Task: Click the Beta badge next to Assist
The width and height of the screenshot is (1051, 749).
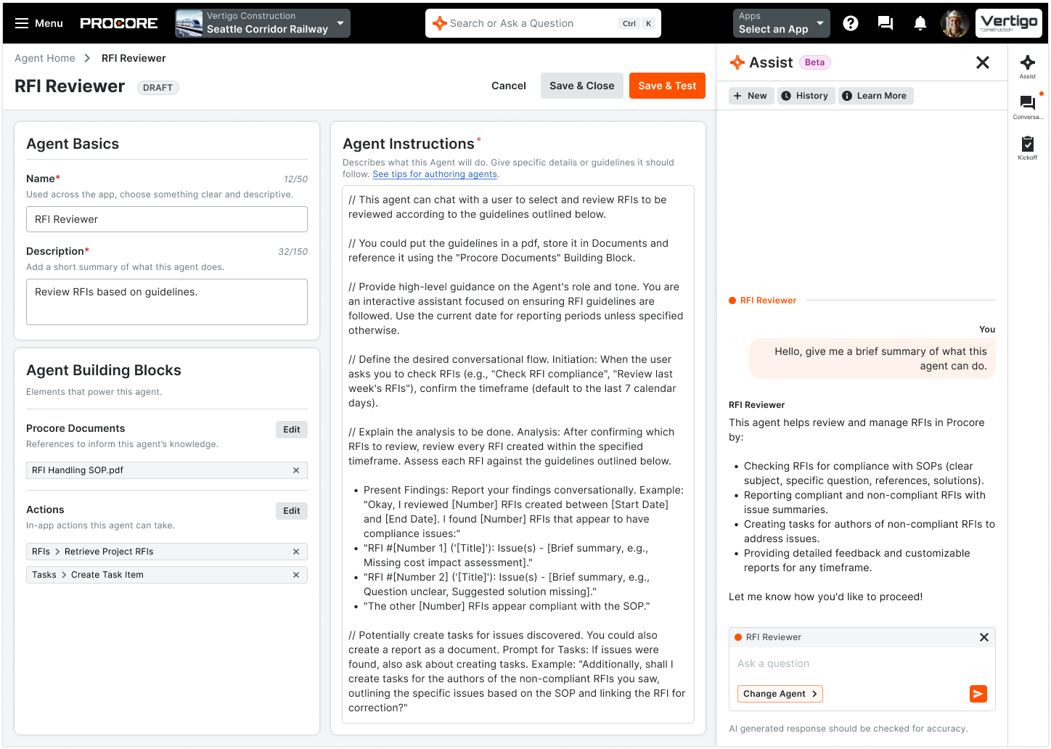Action: pyautogui.click(x=814, y=62)
